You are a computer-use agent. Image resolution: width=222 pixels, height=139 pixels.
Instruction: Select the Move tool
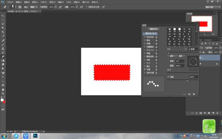click(3, 16)
